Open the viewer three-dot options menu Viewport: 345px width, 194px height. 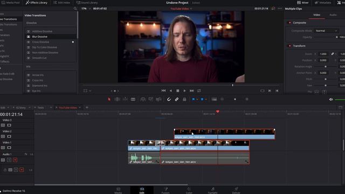tap(280, 9)
